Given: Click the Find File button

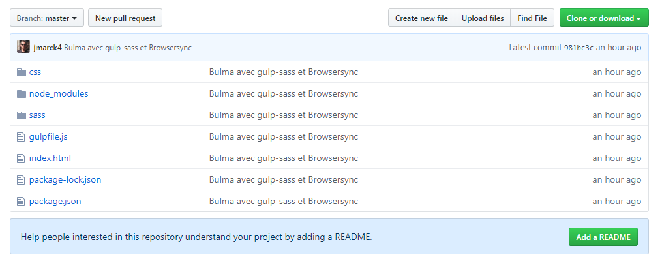Looking at the screenshot, I should (532, 18).
